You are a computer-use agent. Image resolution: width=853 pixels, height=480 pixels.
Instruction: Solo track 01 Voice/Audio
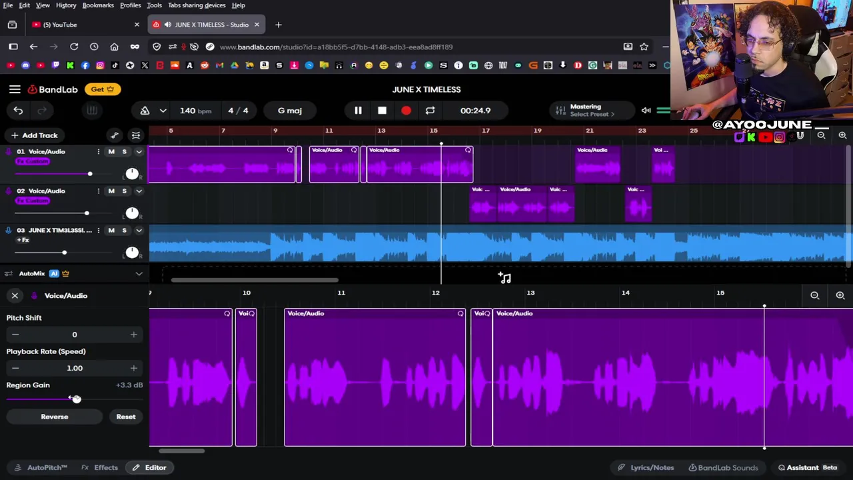pos(124,152)
